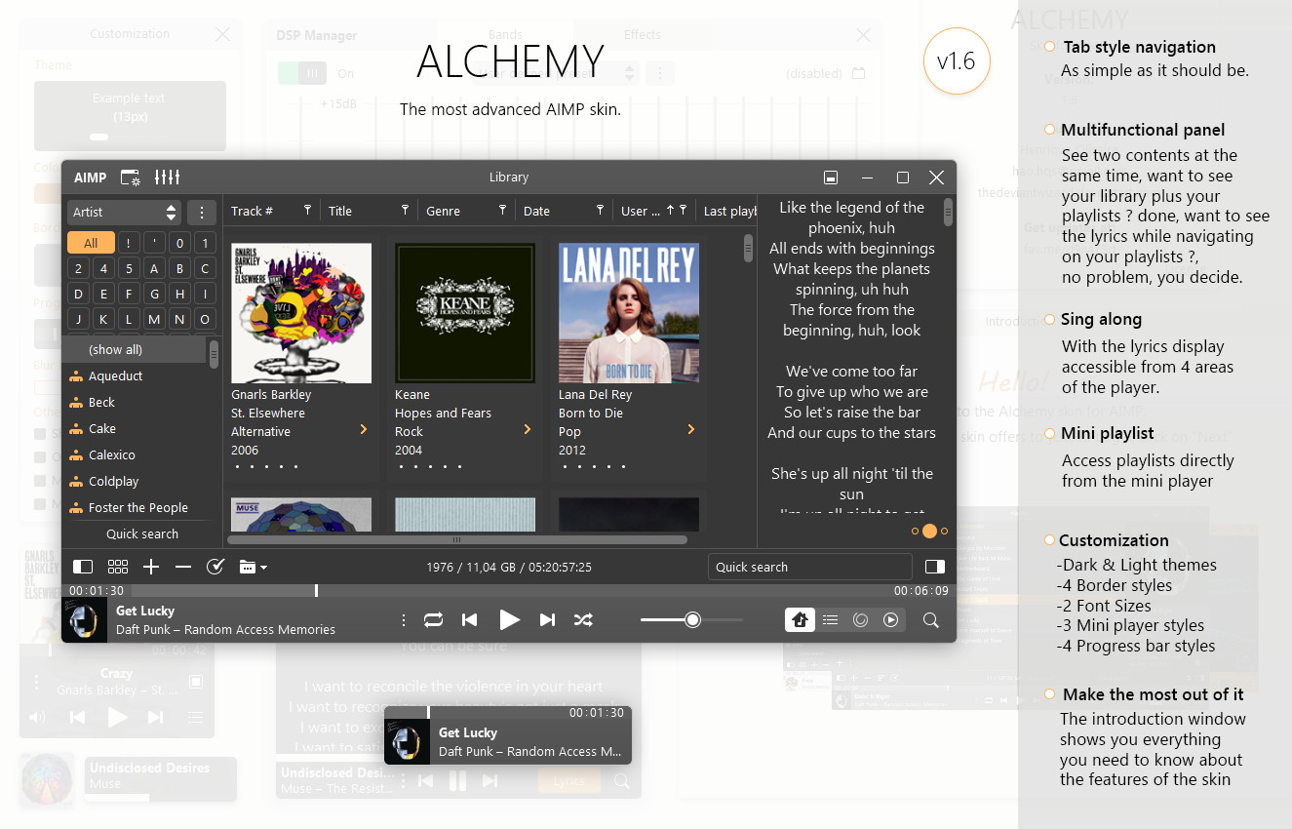Open the Artist grouping dropdown
Image resolution: width=1292 pixels, height=829 pixels.
pos(124,212)
